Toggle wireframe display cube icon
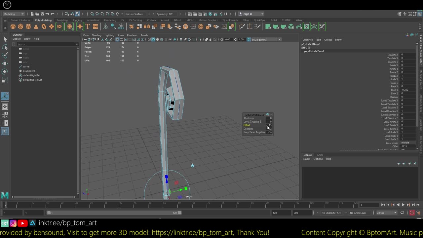This screenshot has height=238, width=423. click(149, 39)
